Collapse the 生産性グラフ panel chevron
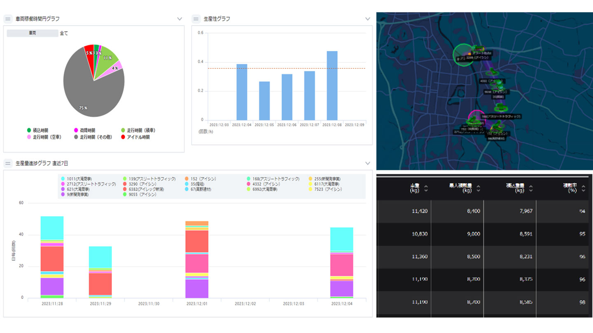The image size is (593, 333). click(x=368, y=19)
